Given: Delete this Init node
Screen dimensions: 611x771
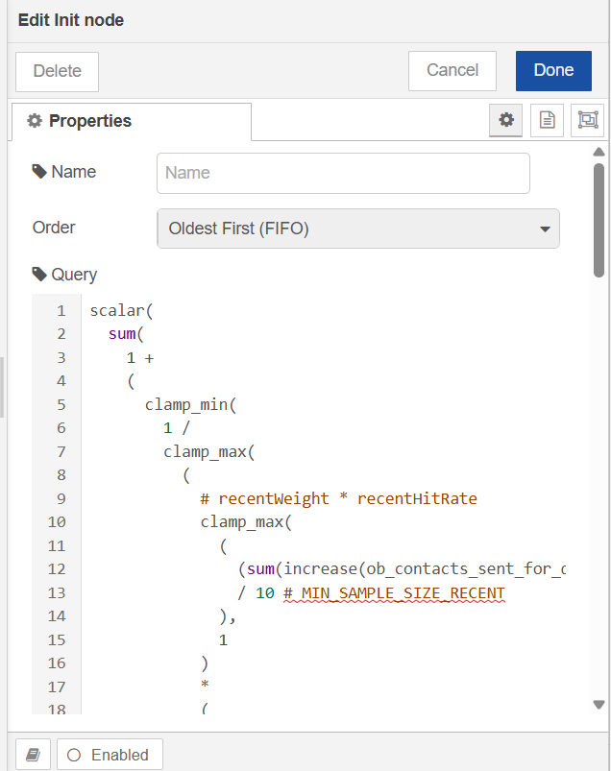Looking at the screenshot, I should [x=57, y=72].
